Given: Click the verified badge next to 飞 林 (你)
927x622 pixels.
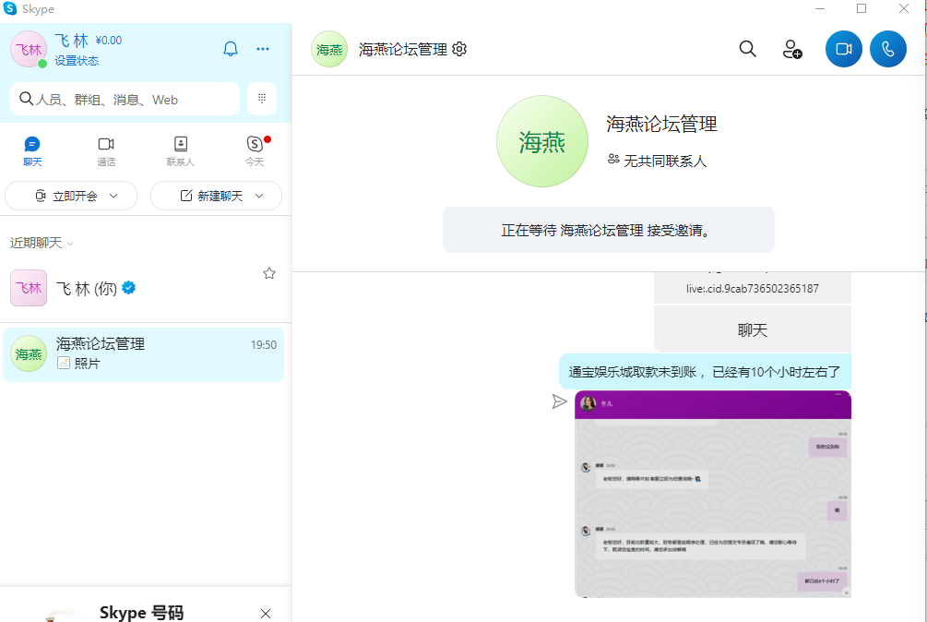Looking at the screenshot, I should (x=128, y=288).
